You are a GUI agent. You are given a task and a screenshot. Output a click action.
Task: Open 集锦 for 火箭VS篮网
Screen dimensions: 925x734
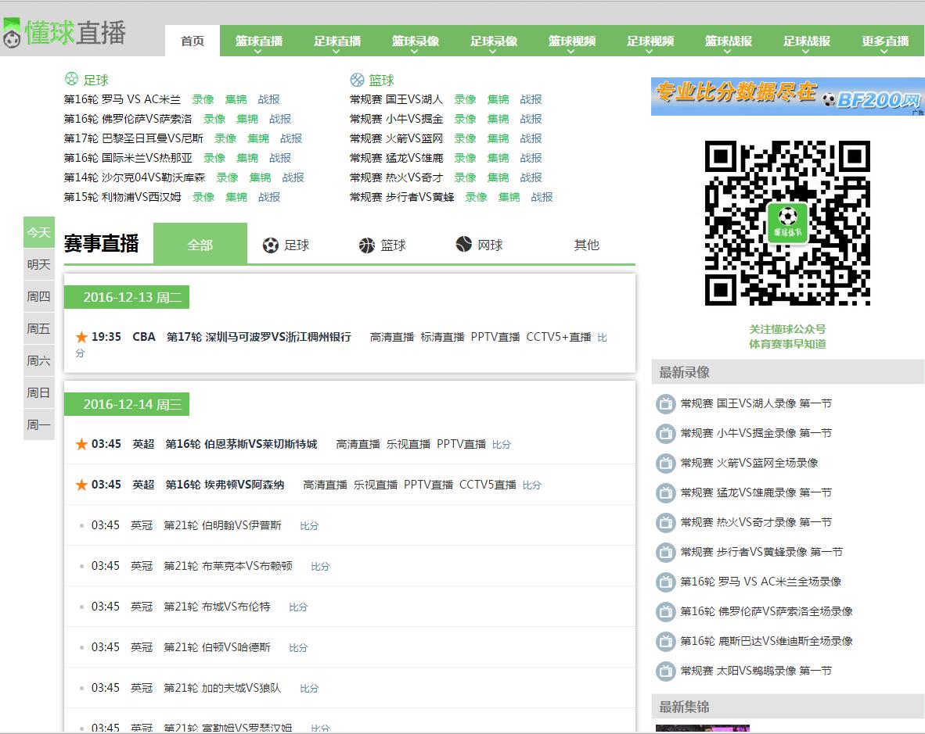tap(498, 138)
